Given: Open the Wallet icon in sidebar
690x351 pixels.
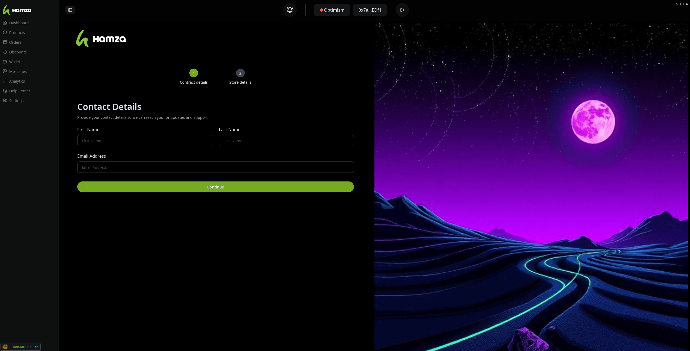Looking at the screenshot, I should 5,62.
